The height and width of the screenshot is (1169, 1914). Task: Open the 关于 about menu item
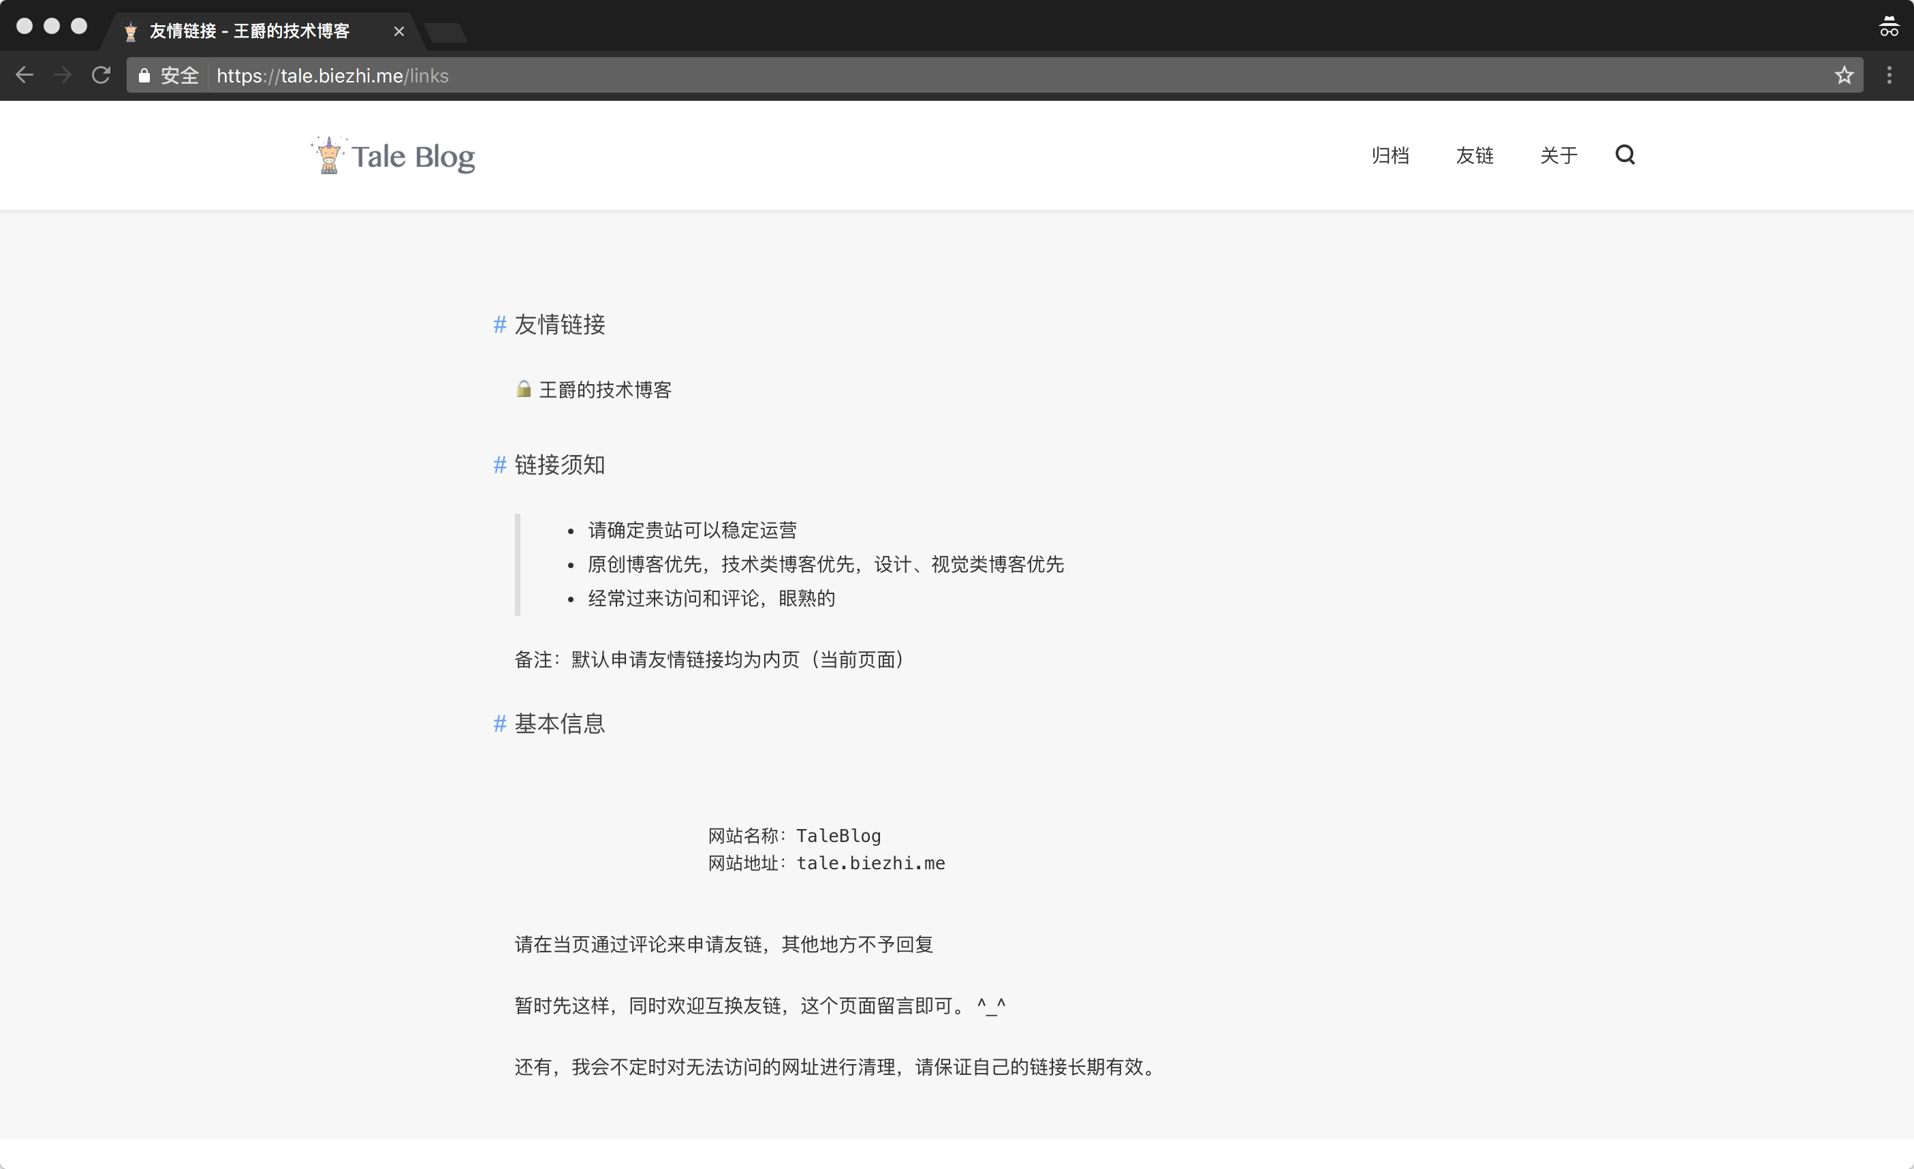pyautogui.click(x=1558, y=155)
